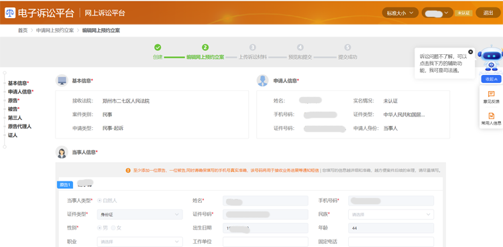Select 男 gender radio button
This screenshot has width=503, height=247.
(x=99, y=228)
